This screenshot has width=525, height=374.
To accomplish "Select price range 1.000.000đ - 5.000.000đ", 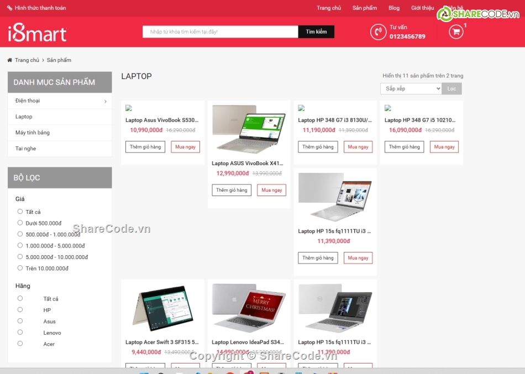I will (20, 245).
